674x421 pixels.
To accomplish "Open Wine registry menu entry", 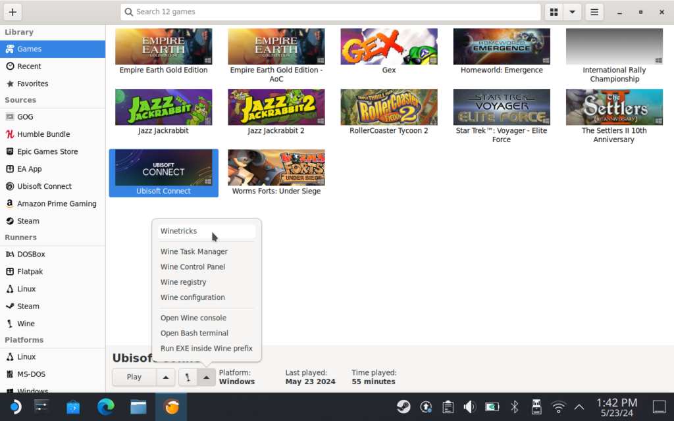I will (206, 282).
